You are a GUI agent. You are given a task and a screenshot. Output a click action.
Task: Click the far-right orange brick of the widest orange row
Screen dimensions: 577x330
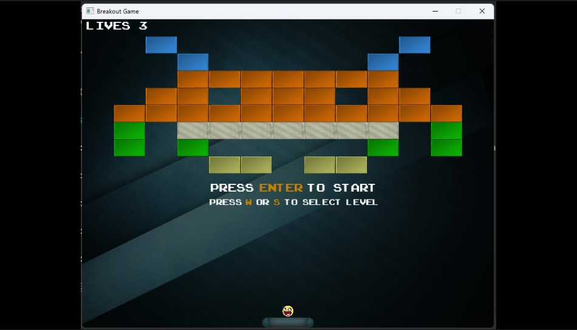pyautogui.click(x=446, y=113)
